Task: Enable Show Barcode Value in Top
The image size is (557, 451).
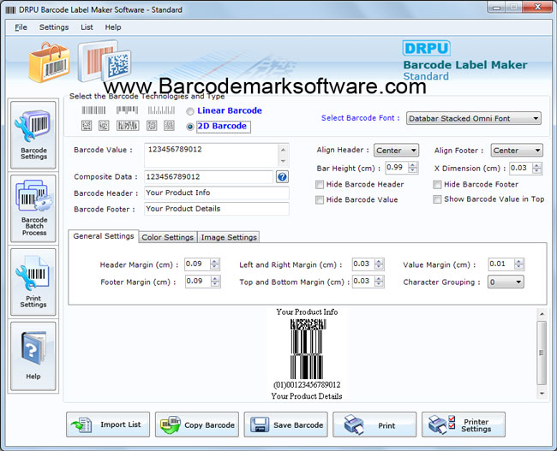Action: (437, 199)
